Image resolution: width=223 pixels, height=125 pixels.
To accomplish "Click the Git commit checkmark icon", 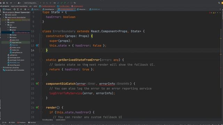I will click(x=62, y=3).
